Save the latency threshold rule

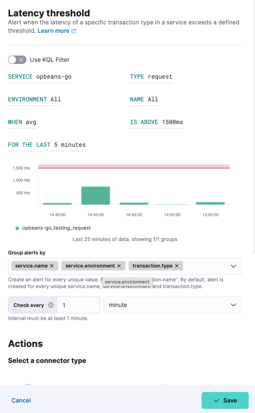tap(226, 400)
